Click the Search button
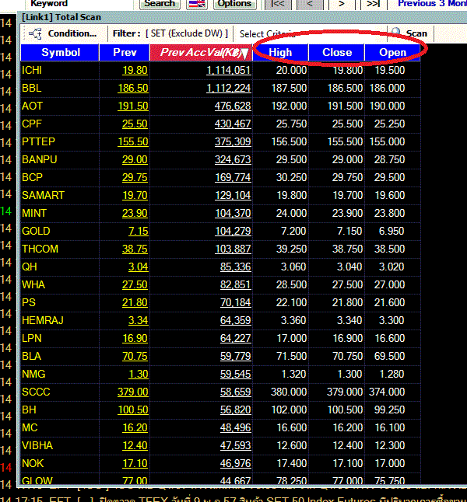 click(x=160, y=4)
